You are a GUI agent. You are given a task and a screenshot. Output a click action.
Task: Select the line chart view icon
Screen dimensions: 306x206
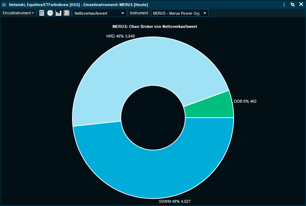tap(67, 13)
